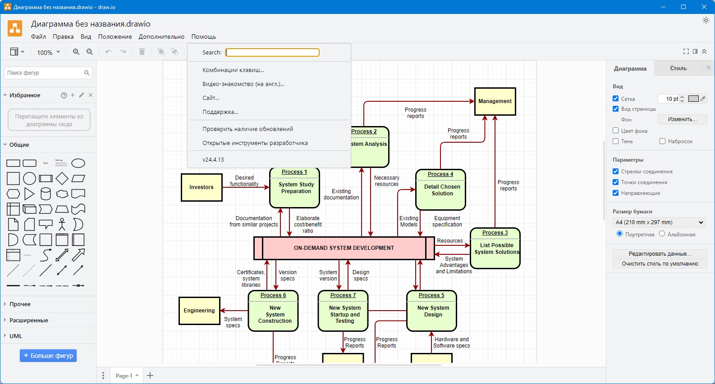The height and width of the screenshot is (384, 715).
Task: Select the diamond shape in the shapes palette
Action: point(62,179)
